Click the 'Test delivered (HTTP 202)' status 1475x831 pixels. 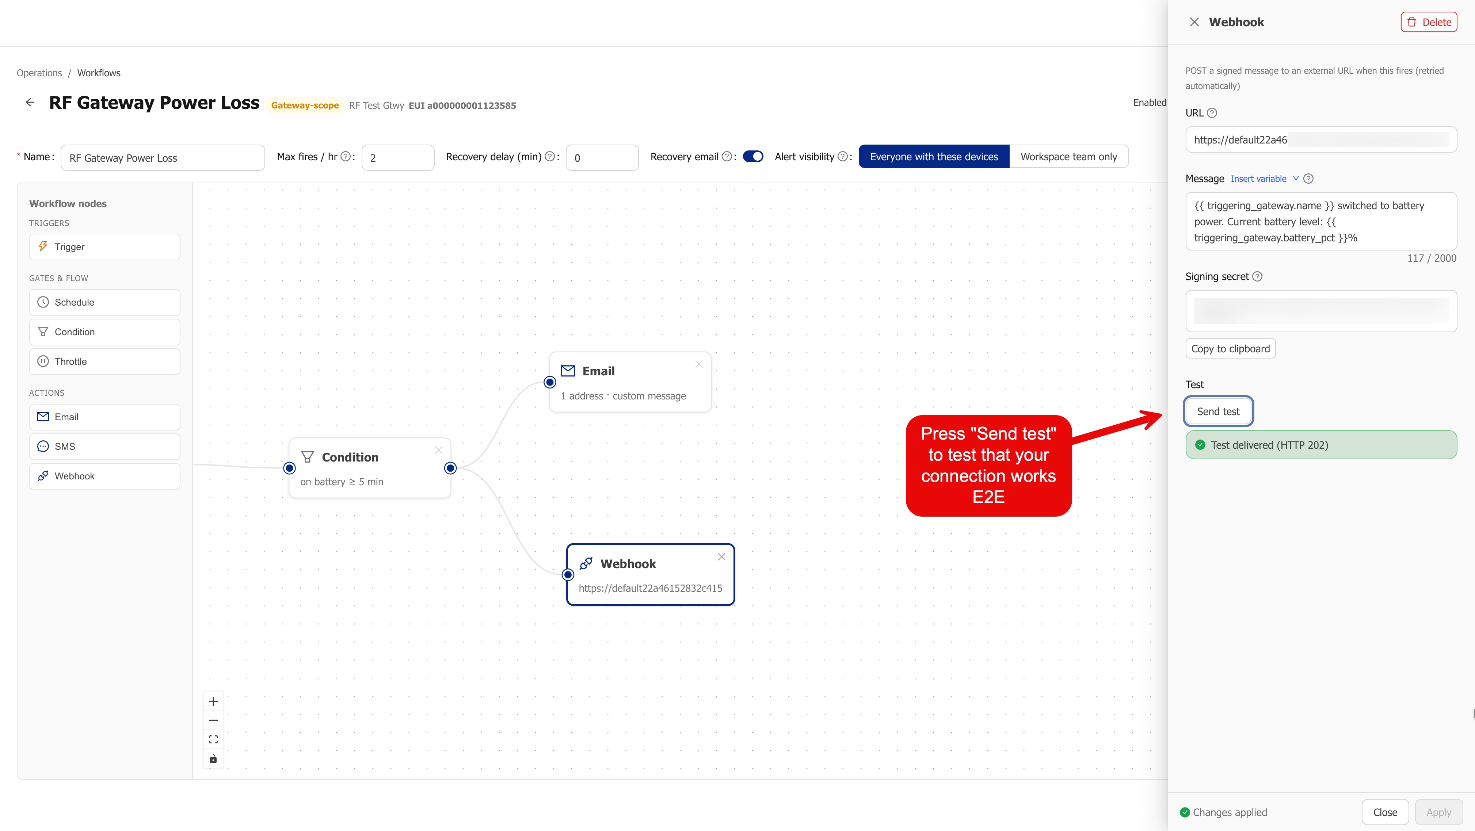tap(1320, 445)
